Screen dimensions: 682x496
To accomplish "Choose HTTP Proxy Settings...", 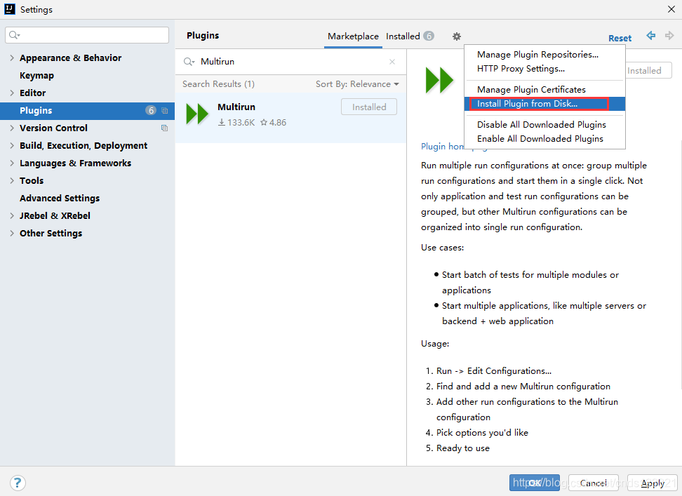I will 521,69.
